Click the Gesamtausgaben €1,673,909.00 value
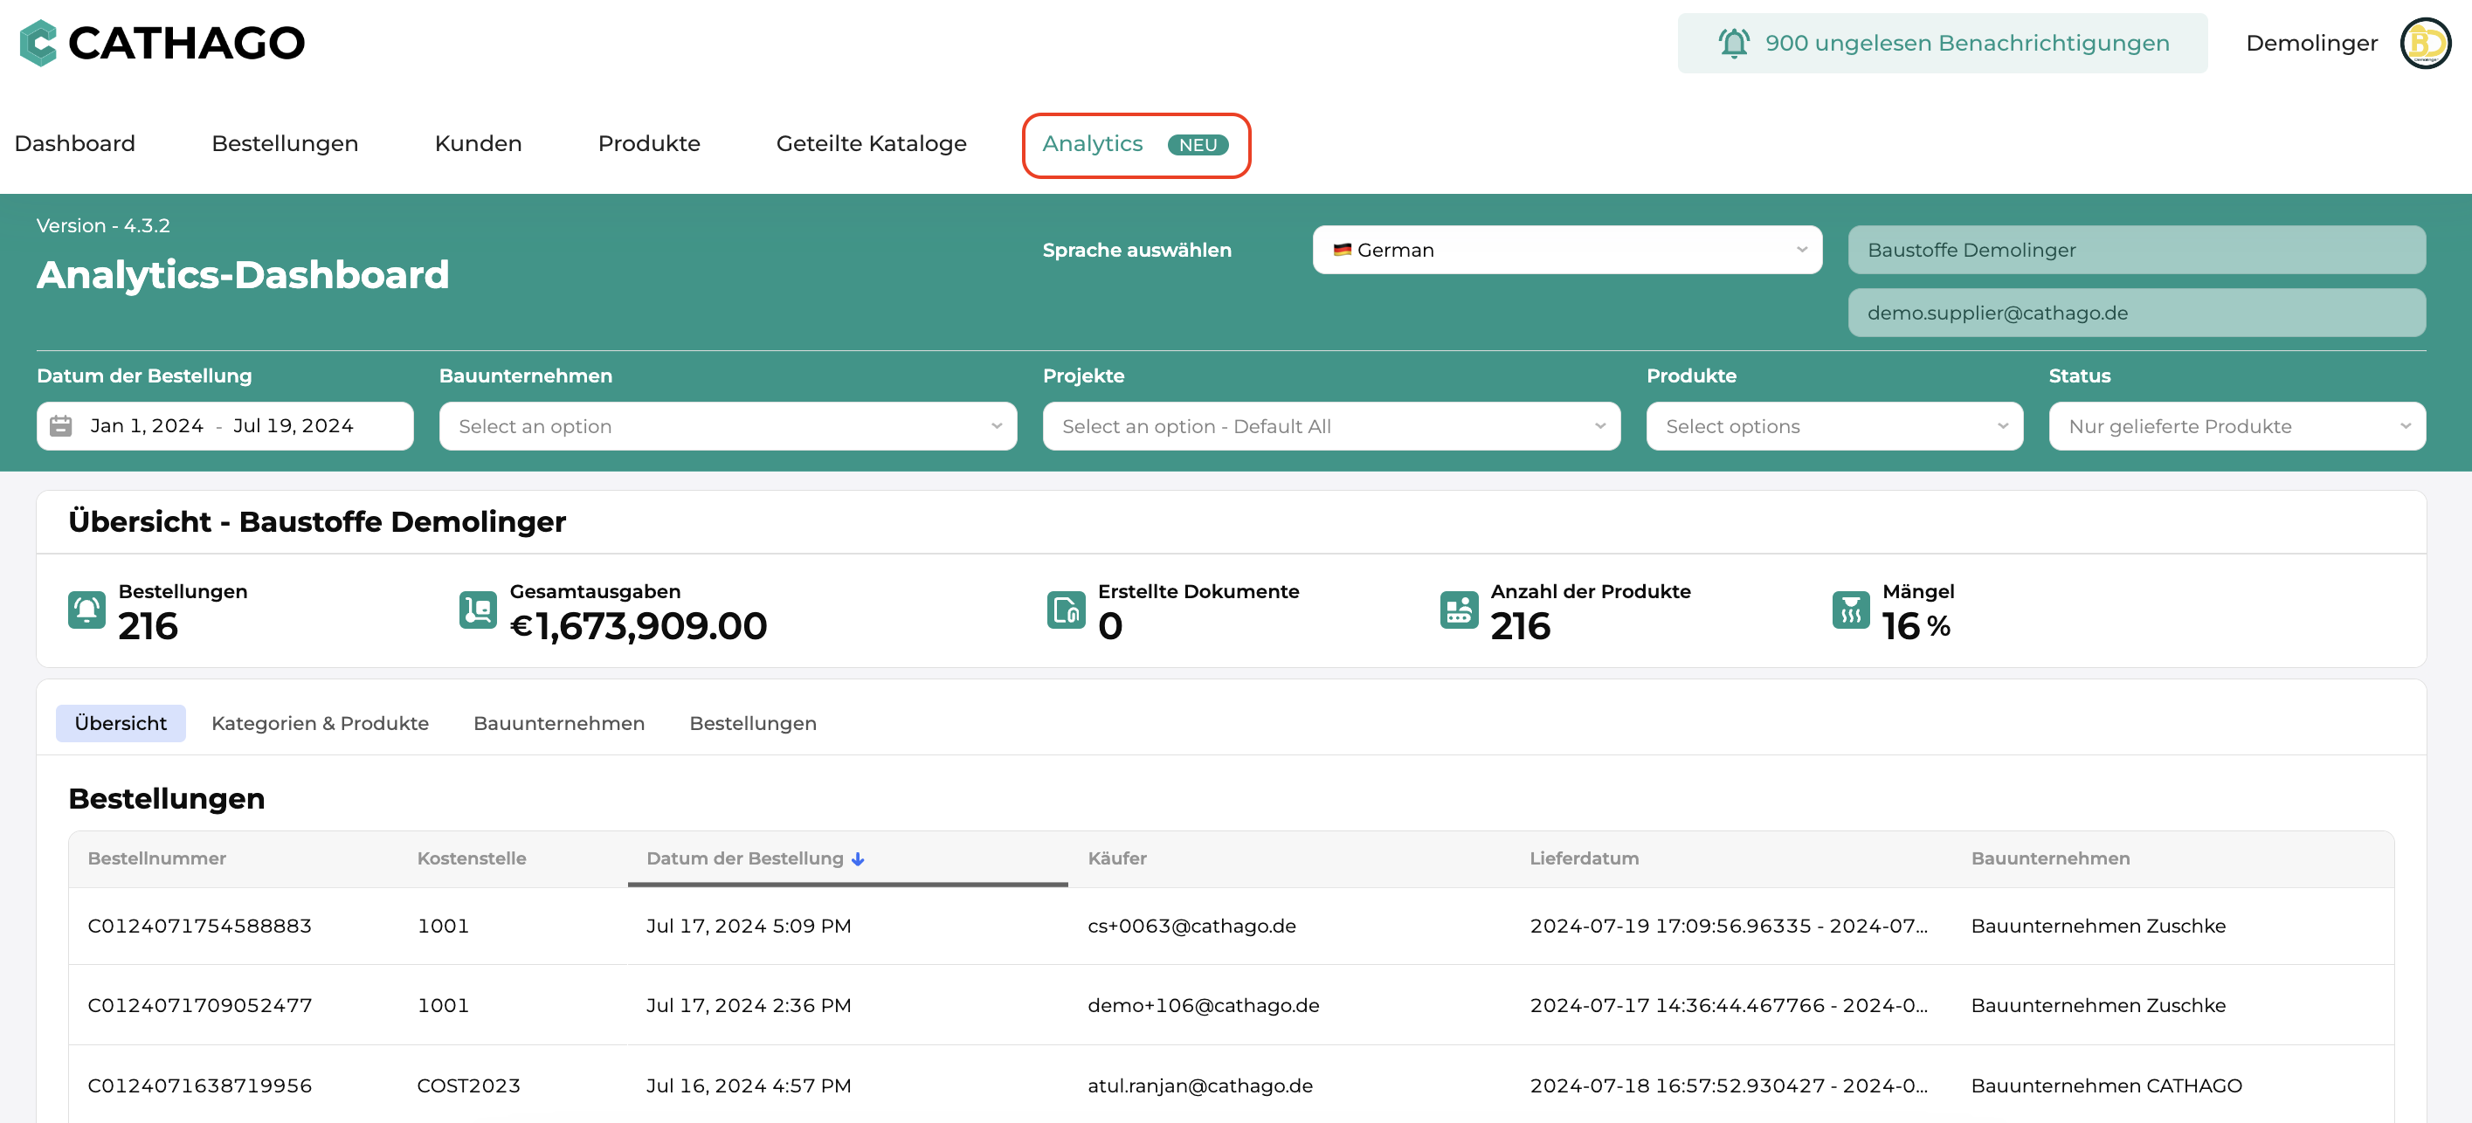This screenshot has height=1123, width=2472. click(x=639, y=626)
